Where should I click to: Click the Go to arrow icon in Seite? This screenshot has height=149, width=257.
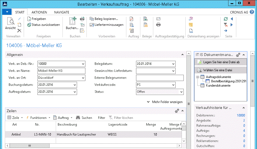pos(226,31)
